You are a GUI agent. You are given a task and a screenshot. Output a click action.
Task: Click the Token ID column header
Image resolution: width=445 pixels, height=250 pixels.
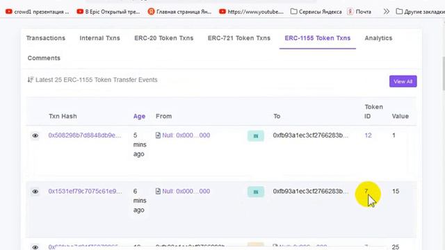374,111
